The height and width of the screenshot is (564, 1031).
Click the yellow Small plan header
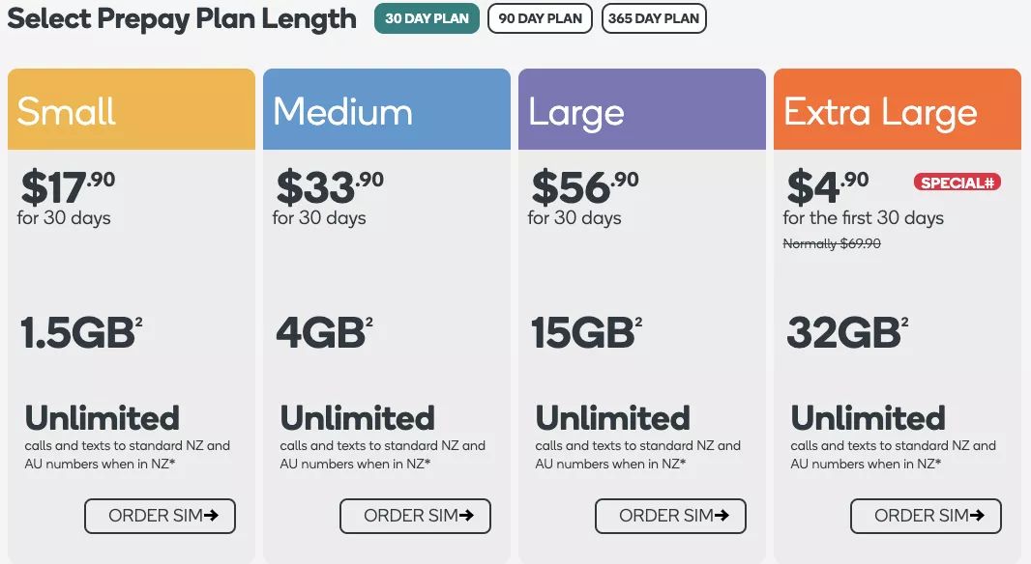(132, 110)
